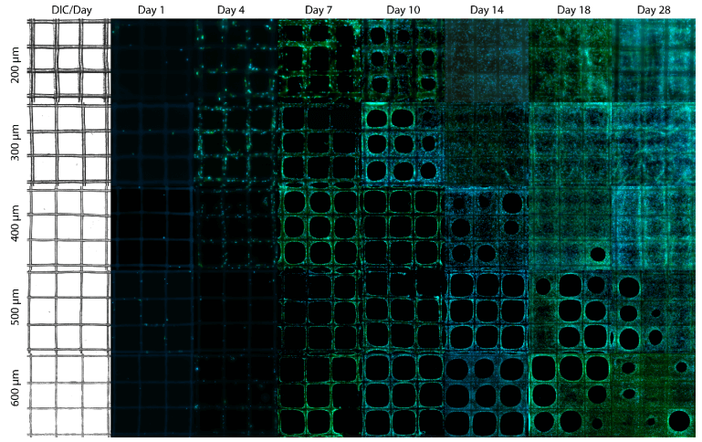Screen dimensions: 702x442
Task: Open the 300 µm DIC grid image
Action: pos(68,144)
